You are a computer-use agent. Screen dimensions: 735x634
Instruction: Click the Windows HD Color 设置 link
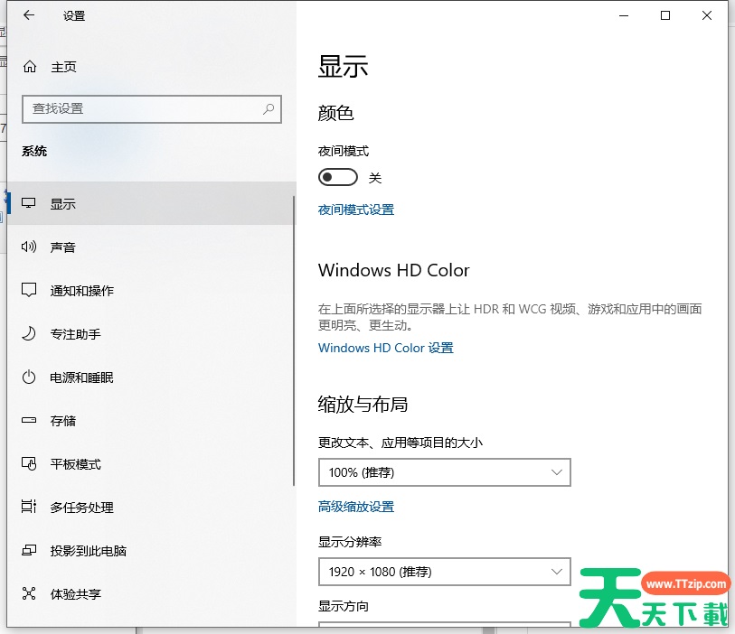[x=385, y=348]
